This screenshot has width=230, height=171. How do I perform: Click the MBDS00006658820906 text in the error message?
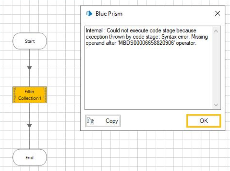(146, 43)
